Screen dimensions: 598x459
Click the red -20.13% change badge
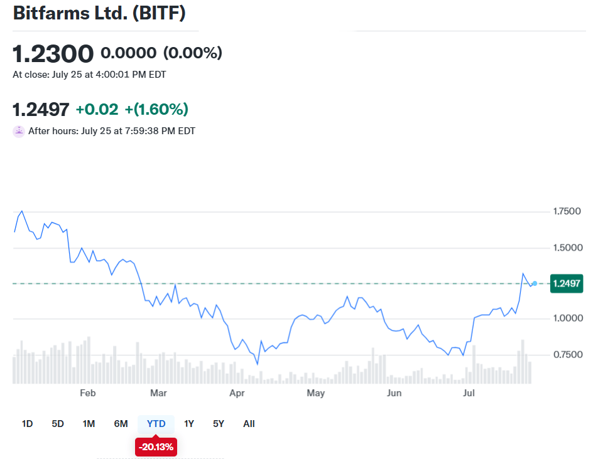[x=156, y=447]
